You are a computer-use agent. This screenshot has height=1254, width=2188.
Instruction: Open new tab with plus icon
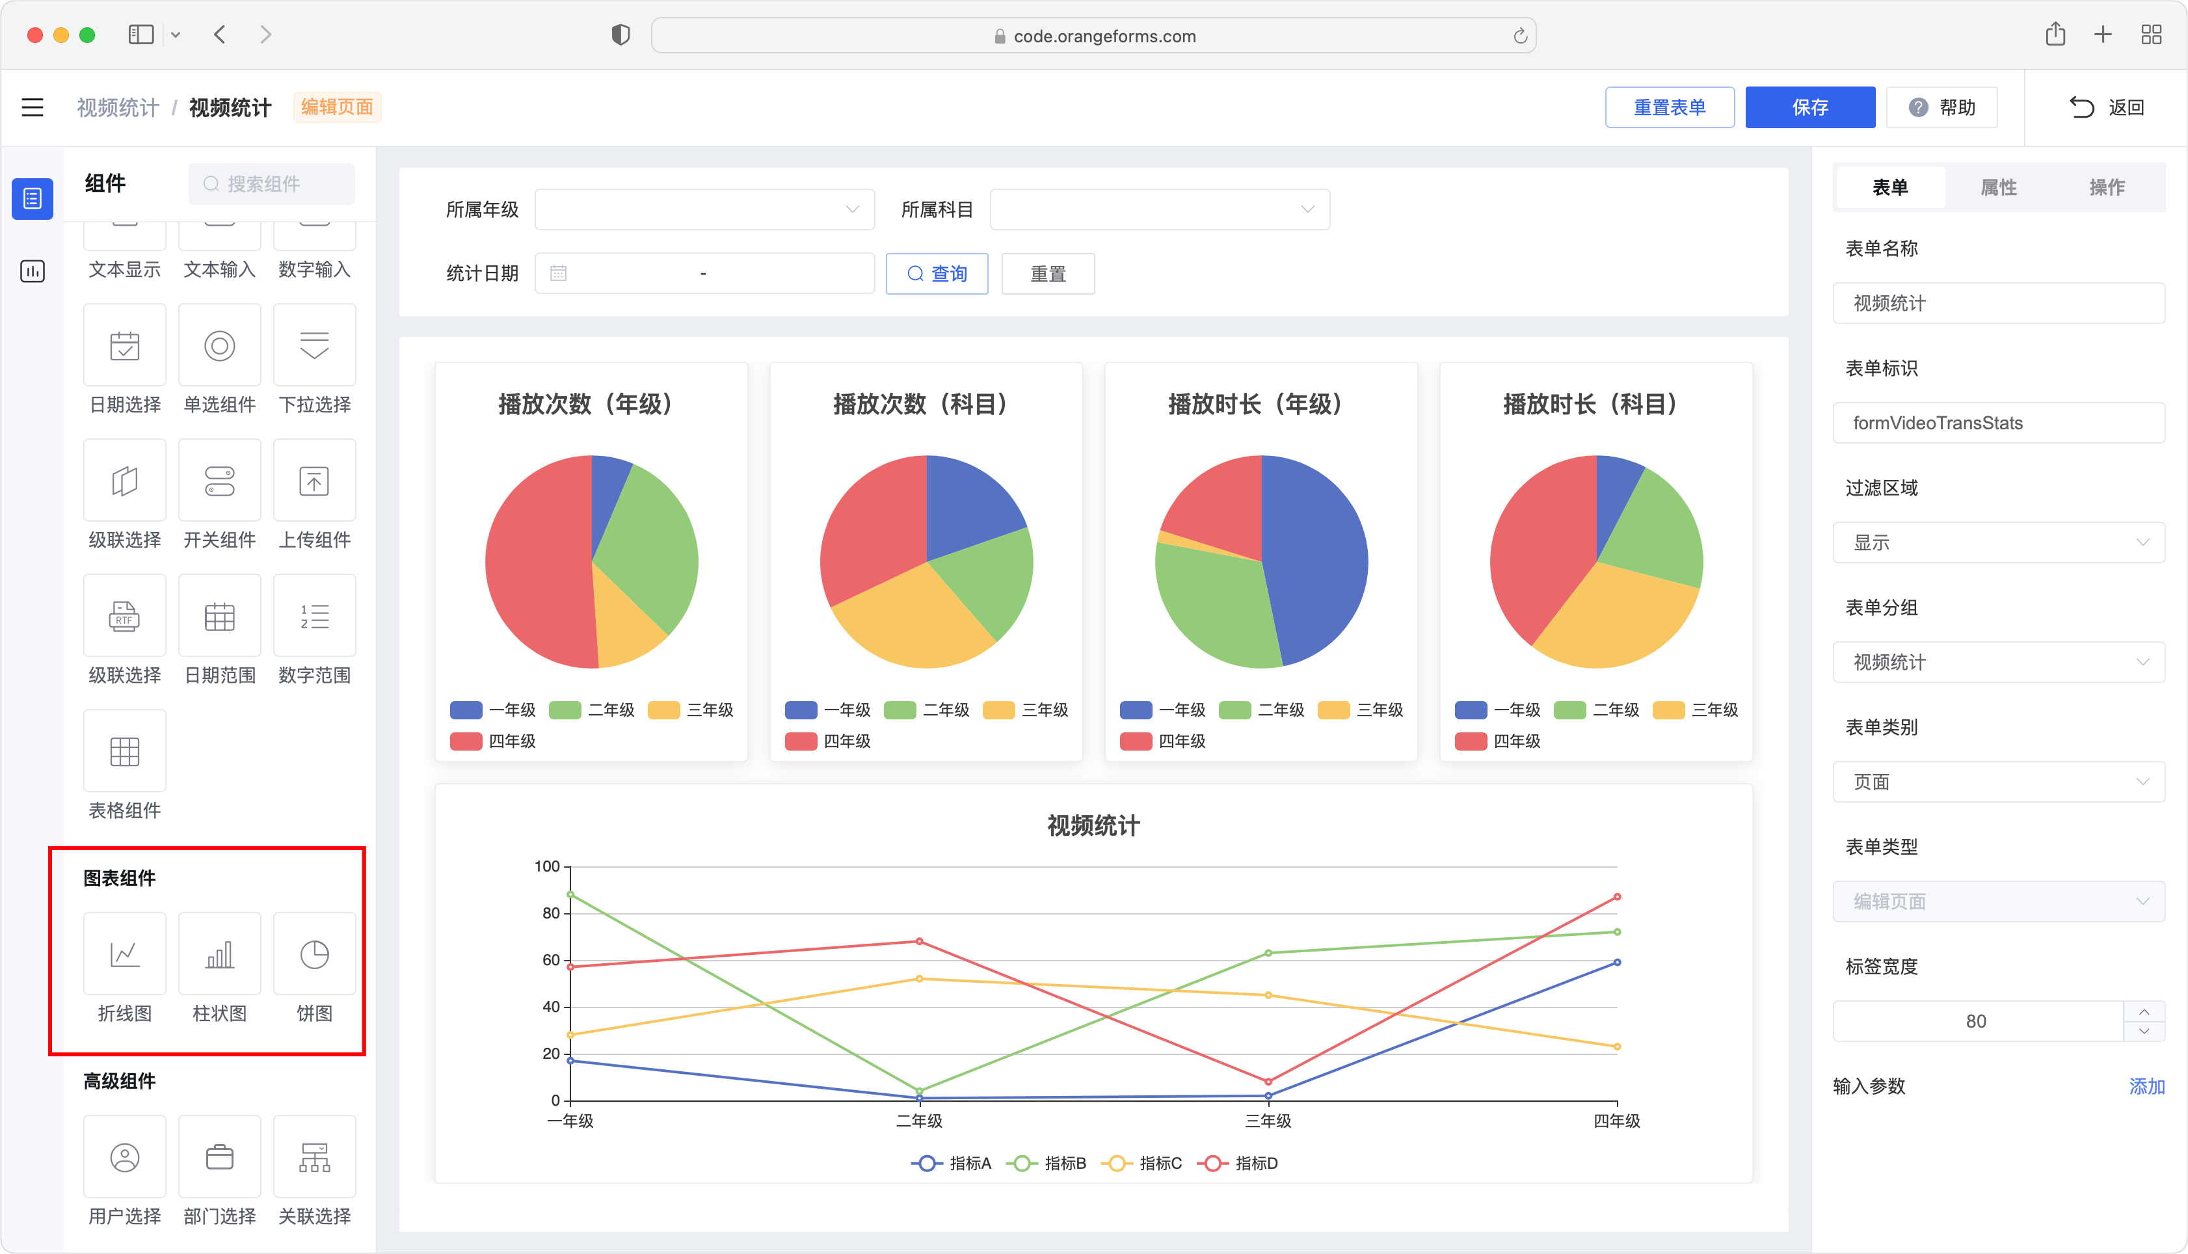point(2103,34)
